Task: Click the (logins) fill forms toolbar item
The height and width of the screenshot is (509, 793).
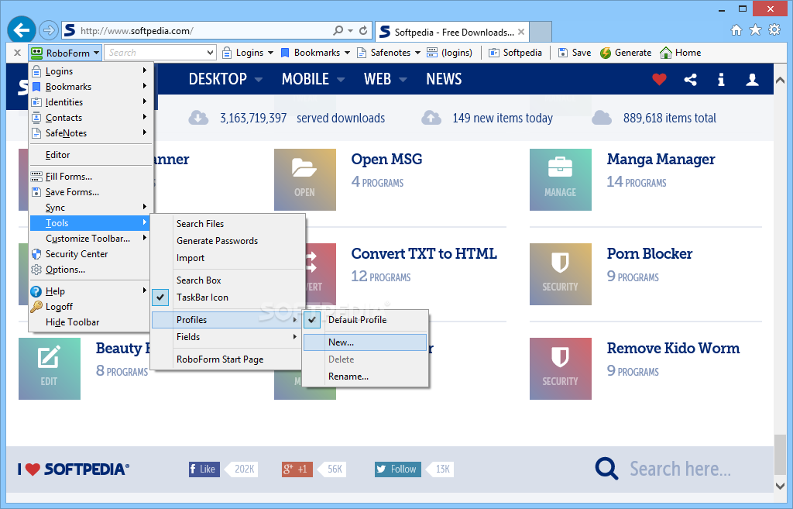Action: click(450, 53)
